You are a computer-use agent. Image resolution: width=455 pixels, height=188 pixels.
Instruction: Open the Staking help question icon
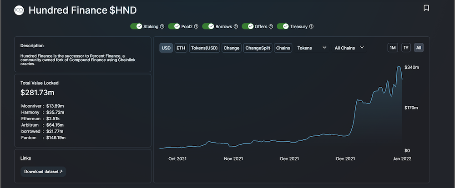point(162,26)
